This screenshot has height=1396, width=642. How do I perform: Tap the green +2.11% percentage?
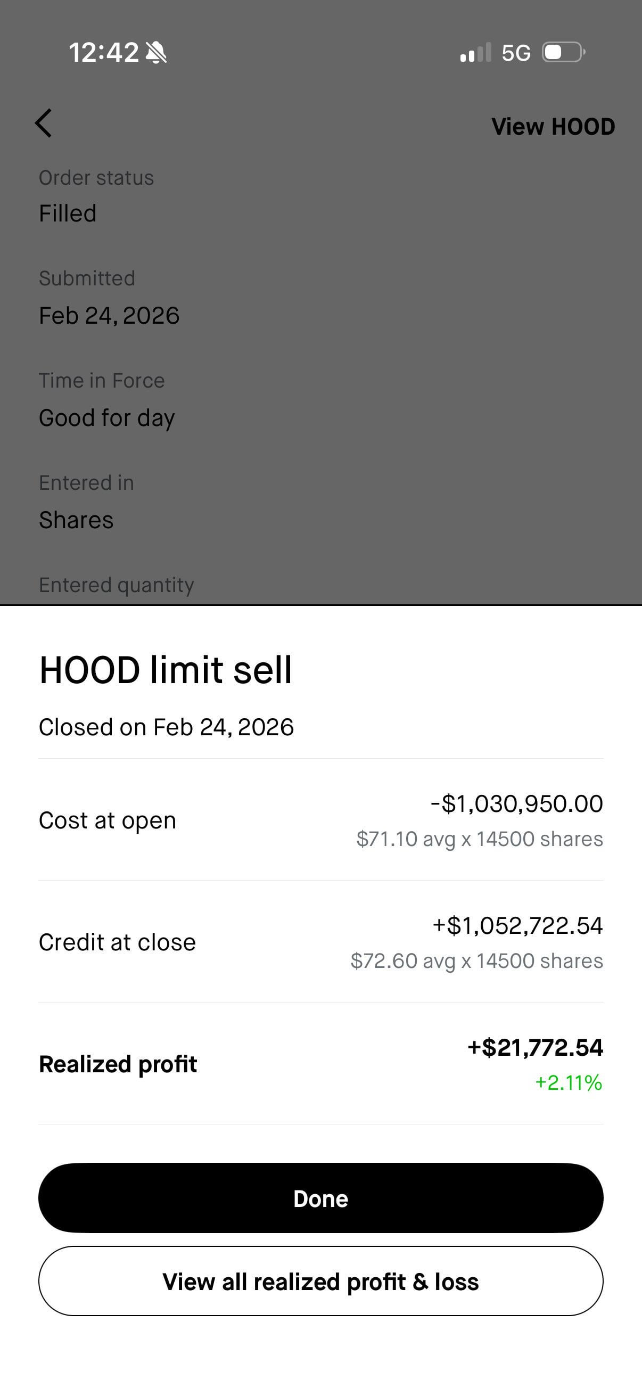click(x=569, y=1083)
